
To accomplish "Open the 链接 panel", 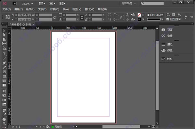I will click(x=167, y=36).
